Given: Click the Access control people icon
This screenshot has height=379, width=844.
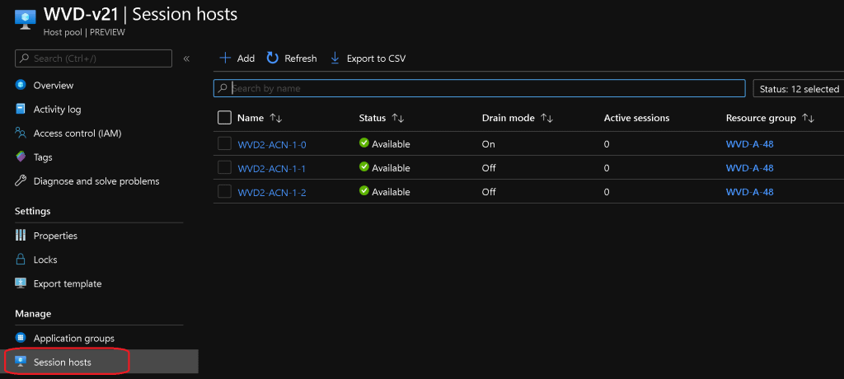Looking at the screenshot, I should point(21,133).
